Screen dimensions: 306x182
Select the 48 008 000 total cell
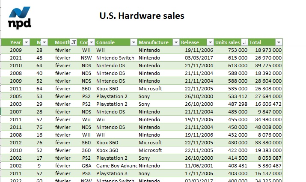(x=265, y=127)
